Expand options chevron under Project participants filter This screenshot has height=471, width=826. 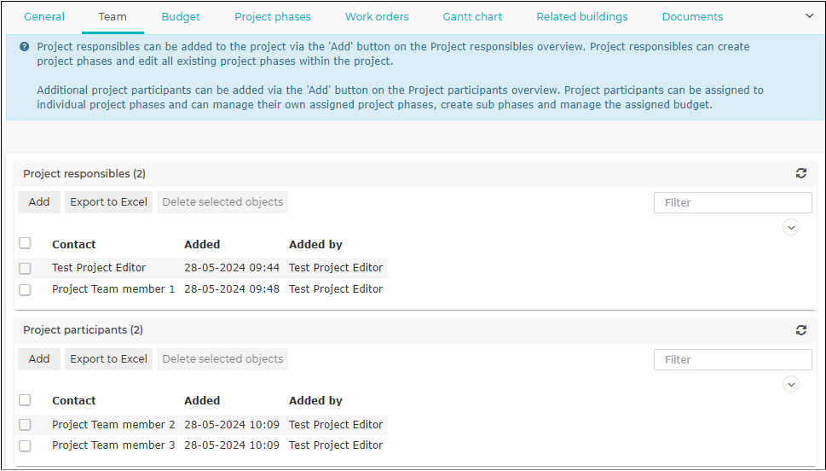point(791,384)
